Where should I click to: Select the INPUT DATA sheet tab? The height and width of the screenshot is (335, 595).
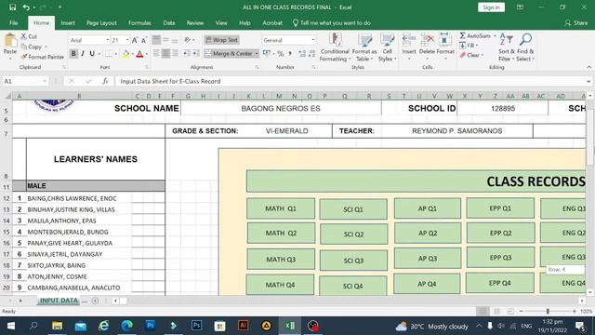point(59,300)
